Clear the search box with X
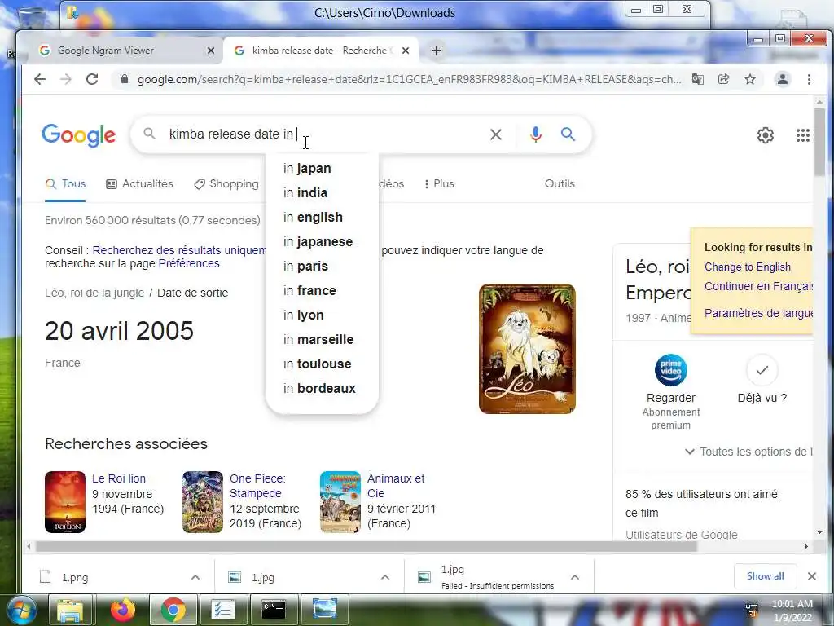This screenshot has height=626, width=834. (496, 134)
